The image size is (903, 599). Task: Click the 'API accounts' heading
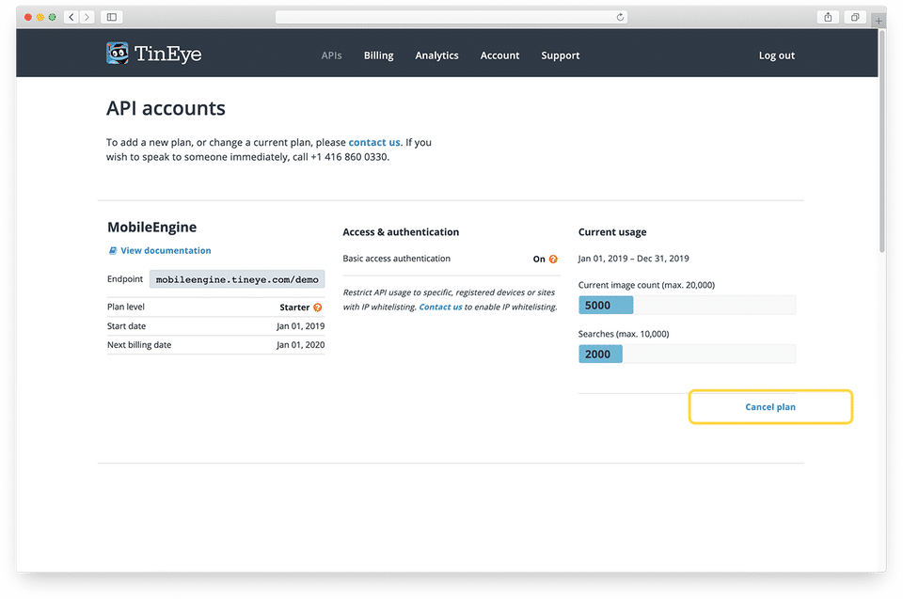click(166, 108)
